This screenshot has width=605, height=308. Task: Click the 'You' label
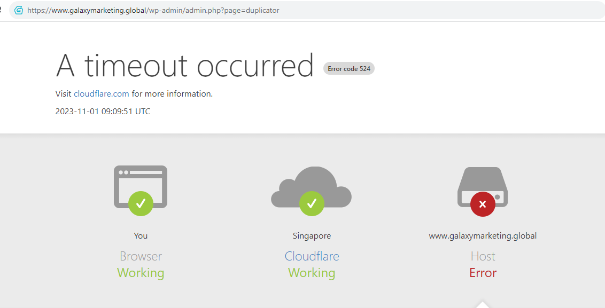pos(141,236)
